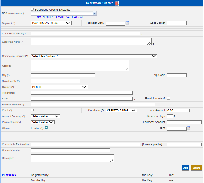Expand the Select Tax System dropdown
Viewport: 204px width, 183px height.
point(94,56)
